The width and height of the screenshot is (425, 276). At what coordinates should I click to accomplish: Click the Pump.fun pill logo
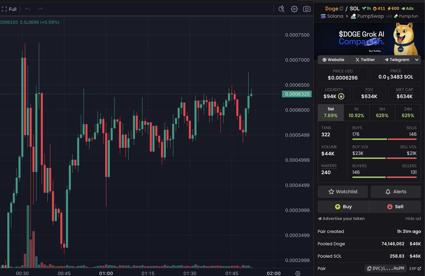coord(396,16)
